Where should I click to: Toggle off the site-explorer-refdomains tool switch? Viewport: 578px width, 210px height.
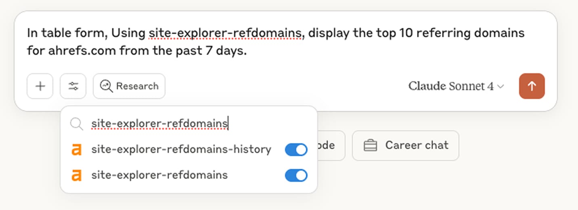[x=296, y=175]
